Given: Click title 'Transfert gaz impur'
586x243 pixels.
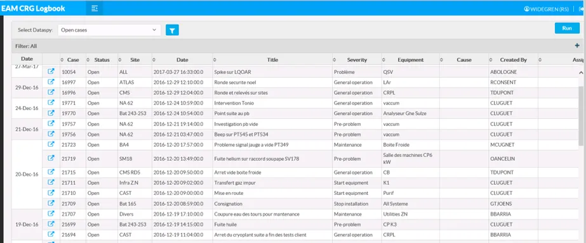Looking at the screenshot, I should (235, 183).
